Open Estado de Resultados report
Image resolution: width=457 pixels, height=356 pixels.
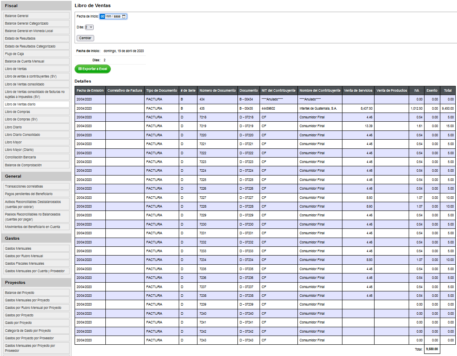[36, 38]
